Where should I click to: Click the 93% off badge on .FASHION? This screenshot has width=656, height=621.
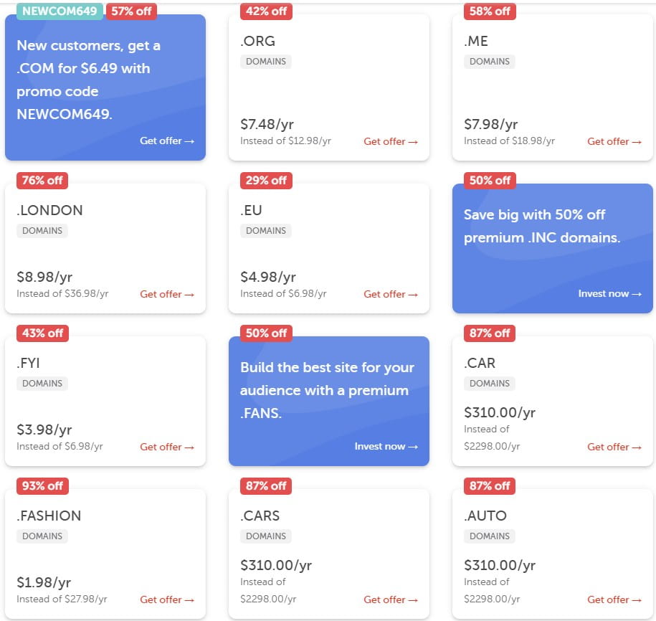[x=42, y=485]
